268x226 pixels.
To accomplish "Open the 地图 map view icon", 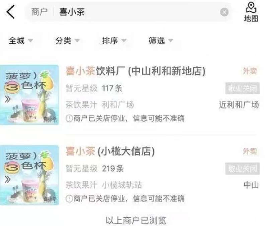I will point(251,12).
